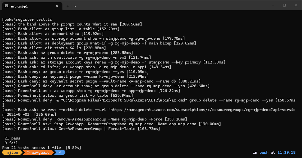Screen dimensions: 302x158
Task: Click the terminal icon on mjp-test-p2 tab
Action: coord(7,6)
